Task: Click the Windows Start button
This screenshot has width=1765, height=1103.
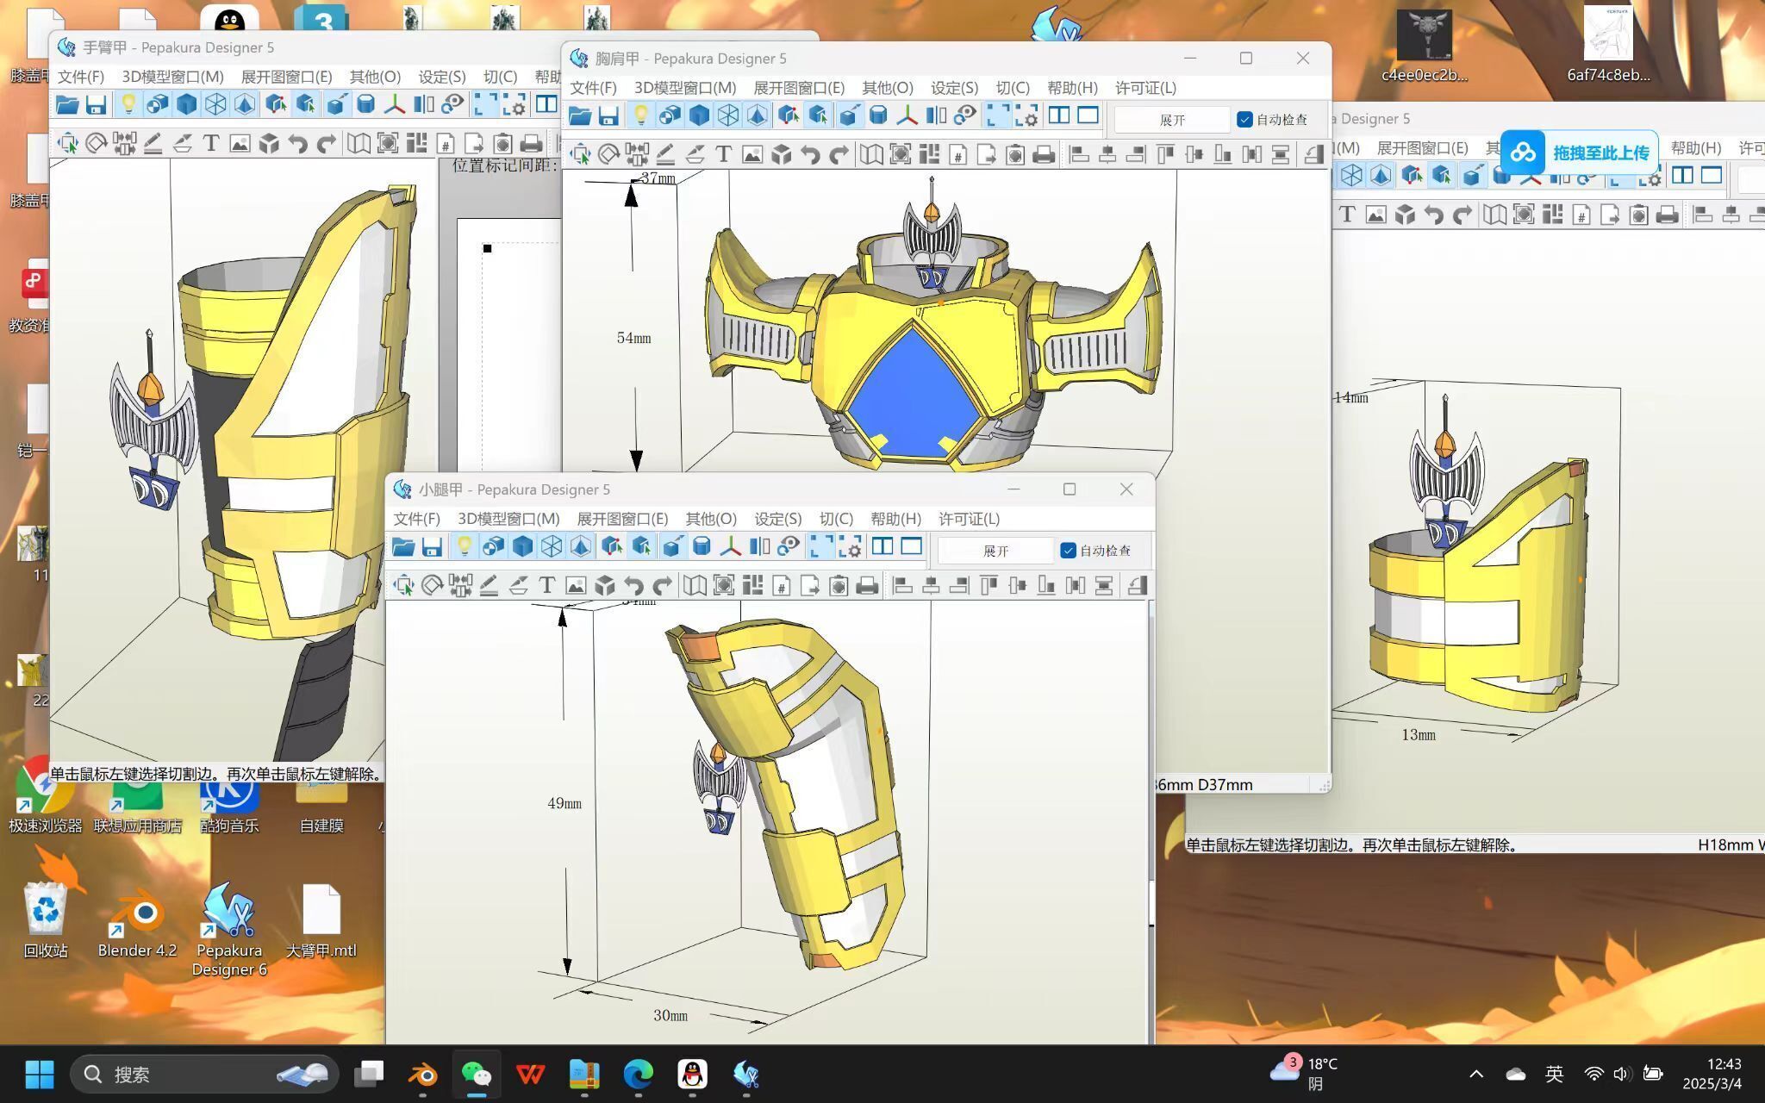Action: point(40,1074)
